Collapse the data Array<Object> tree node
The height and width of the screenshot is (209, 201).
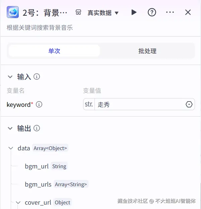11,148
